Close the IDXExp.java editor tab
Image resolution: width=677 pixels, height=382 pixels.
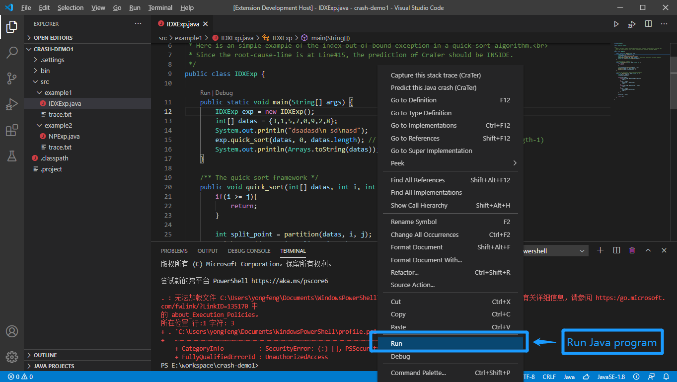point(205,24)
